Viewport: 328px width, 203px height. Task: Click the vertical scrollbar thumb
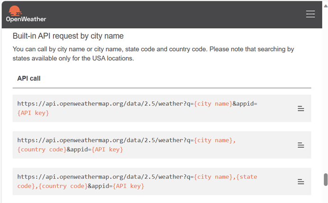326,179
